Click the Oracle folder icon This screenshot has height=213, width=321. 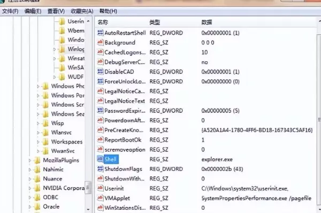pyautogui.click(x=37, y=207)
